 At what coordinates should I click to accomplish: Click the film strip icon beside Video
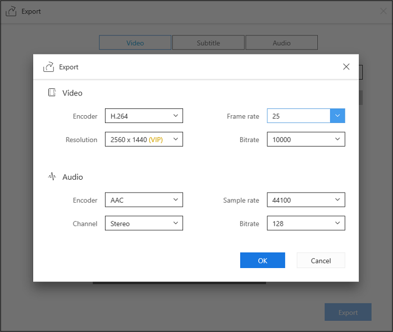coord(52,93)
